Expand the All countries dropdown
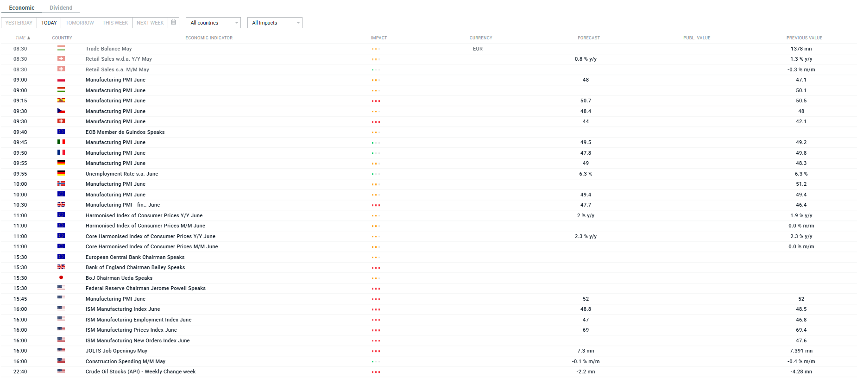Image resolution: width=857 pixels, height=378 pixels. (x=213, y=23)
